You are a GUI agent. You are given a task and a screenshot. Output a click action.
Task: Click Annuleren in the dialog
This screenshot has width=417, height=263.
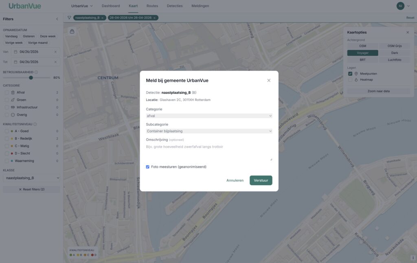tap(235, 180)
